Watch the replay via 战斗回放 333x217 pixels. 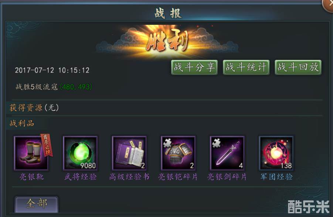tap(298, 67)
